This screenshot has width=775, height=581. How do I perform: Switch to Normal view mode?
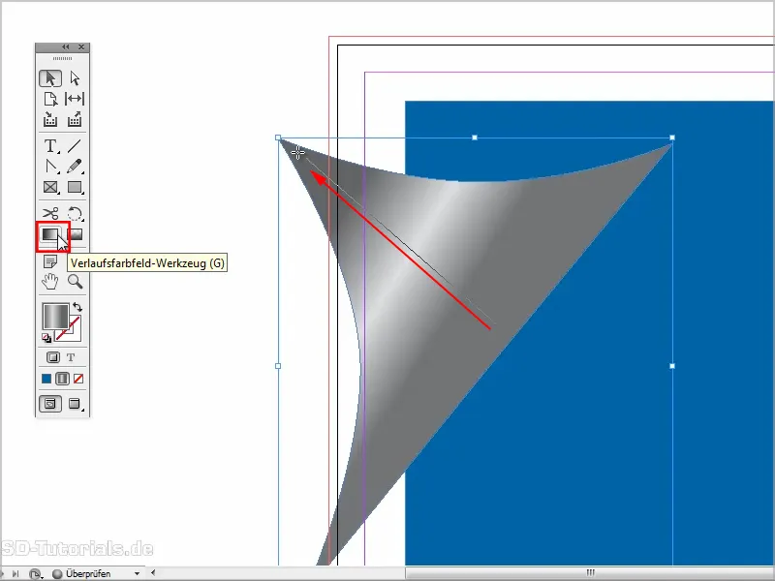coord(50,404)
